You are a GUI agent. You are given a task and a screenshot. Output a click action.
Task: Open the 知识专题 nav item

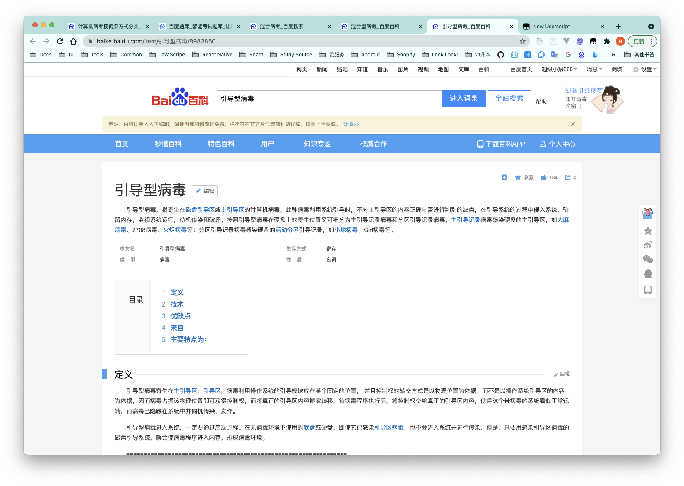[317, 144]
